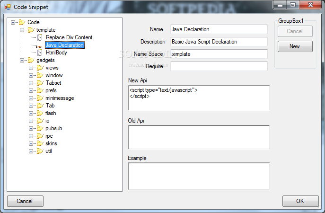Click into the empty Require field
The height and width of the screenshot is (213, 325).
(x=219, y=66)
